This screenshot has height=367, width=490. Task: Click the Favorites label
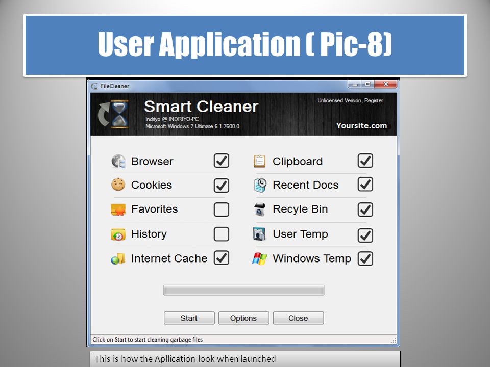tap(154, 209)
